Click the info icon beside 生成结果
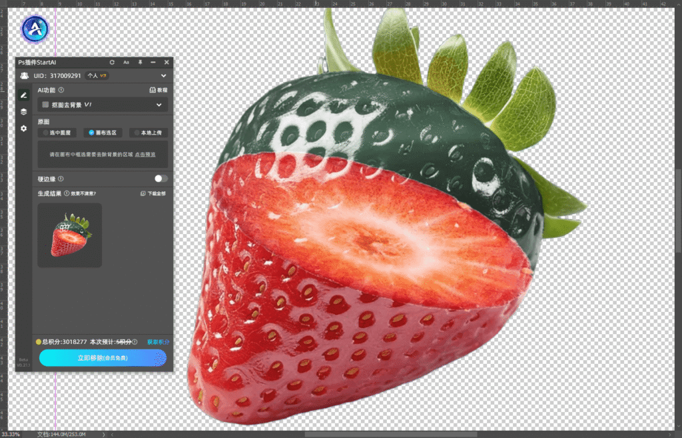Screen dimensions: 682x438 click(x=67, y=193)
